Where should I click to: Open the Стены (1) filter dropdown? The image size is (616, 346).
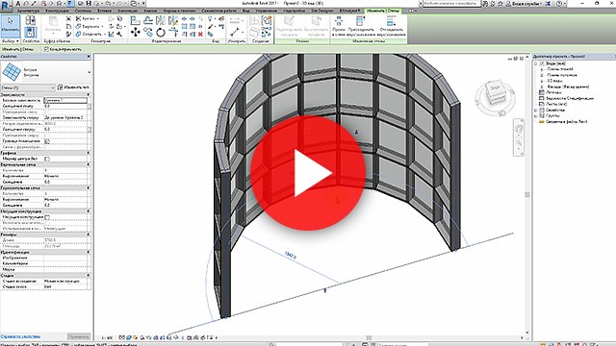(28, 87)
